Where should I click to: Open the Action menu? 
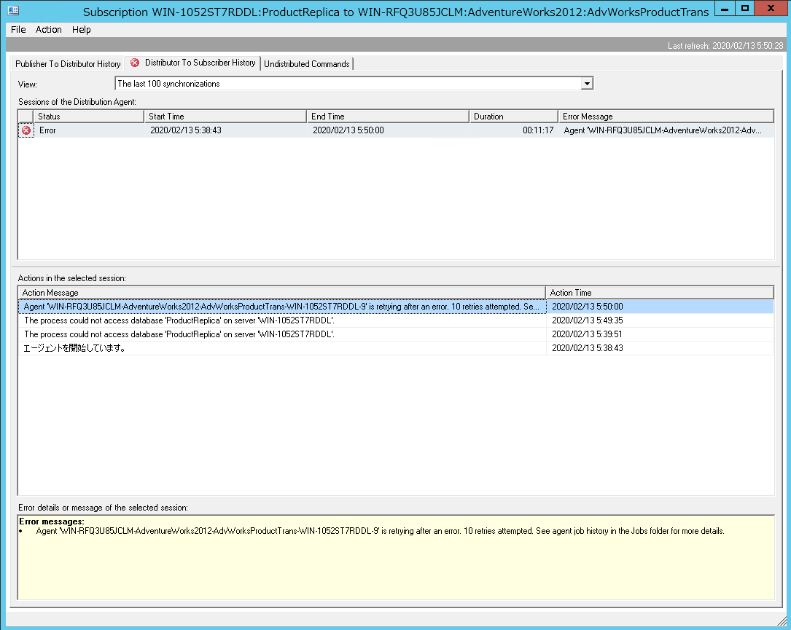pyautogui.click(x=48, y=30)
